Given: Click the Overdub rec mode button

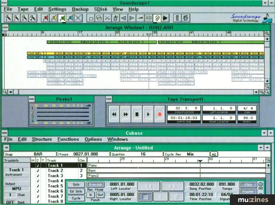Looking at the screenshot, I should click(95, 184).
